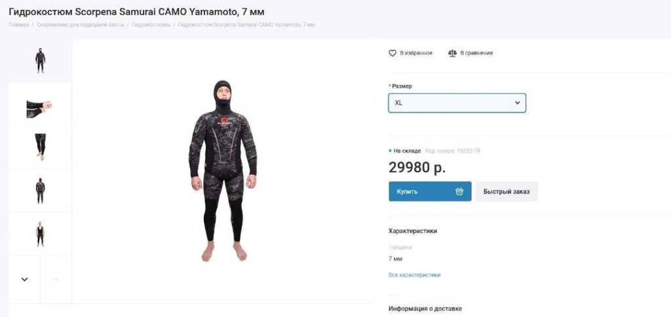Select the first front-view wetsuit thumbnail
Viewport: 671px width, 317px height.
pyautogui.click(x=40, y=61)
